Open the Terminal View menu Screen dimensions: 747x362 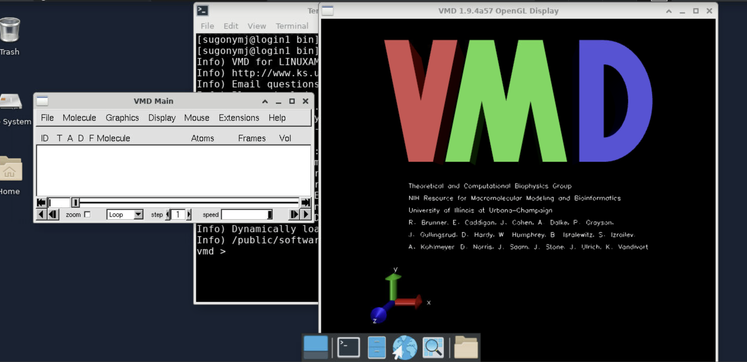[x=257, y=26]
